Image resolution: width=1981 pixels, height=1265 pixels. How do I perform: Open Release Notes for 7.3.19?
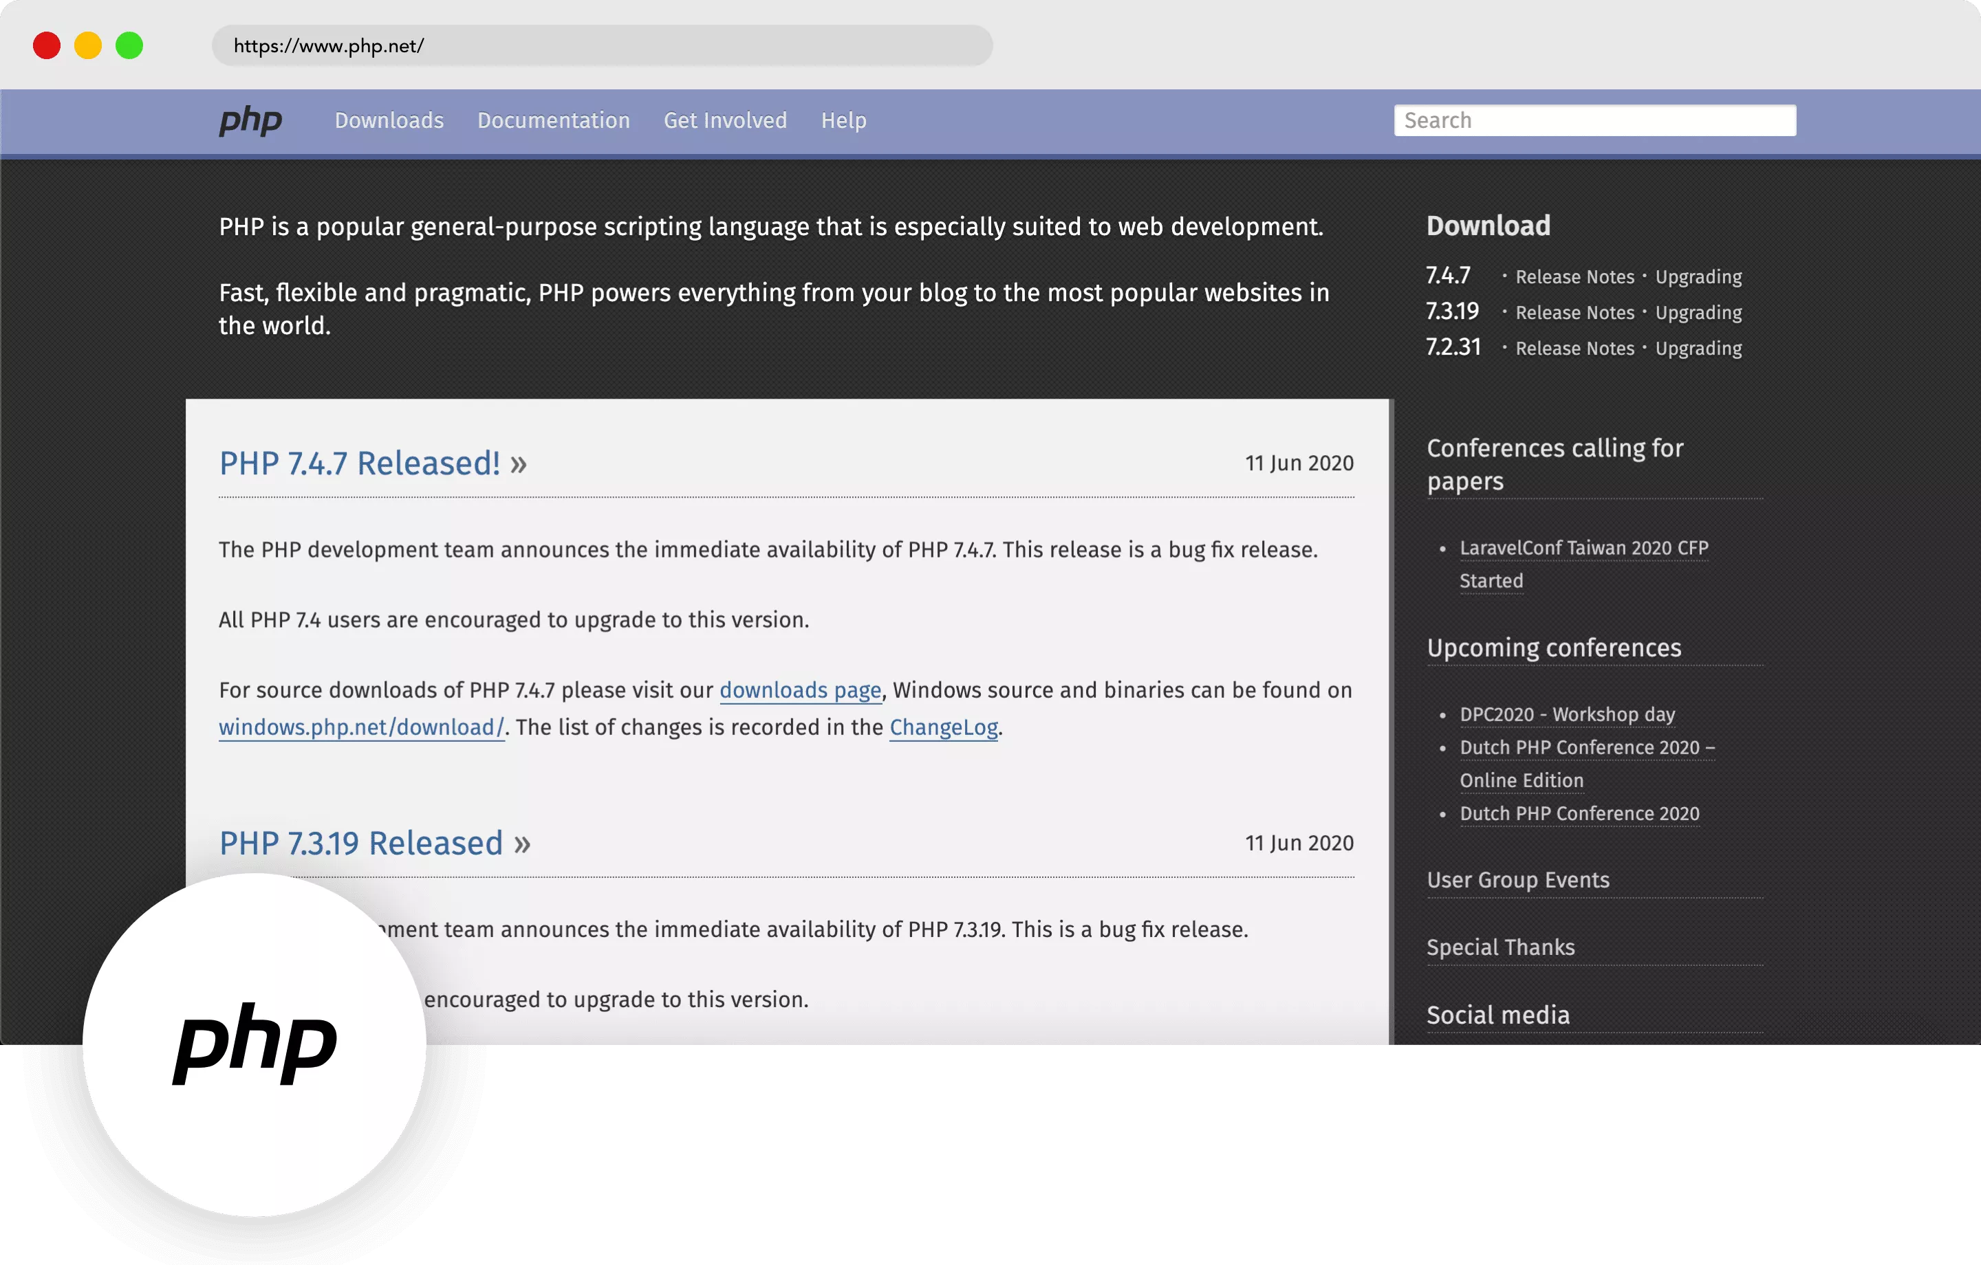point(1574,313)
